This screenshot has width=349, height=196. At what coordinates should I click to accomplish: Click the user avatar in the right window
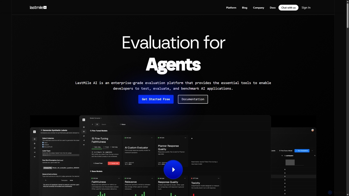(312, 130)
